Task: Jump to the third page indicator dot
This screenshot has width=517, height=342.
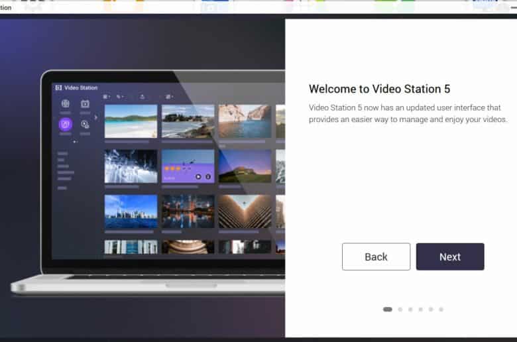Action: click(x=410, y=310)
